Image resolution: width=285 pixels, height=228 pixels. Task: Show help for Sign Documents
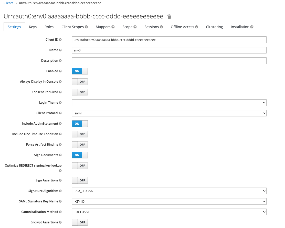coord(60,155)
